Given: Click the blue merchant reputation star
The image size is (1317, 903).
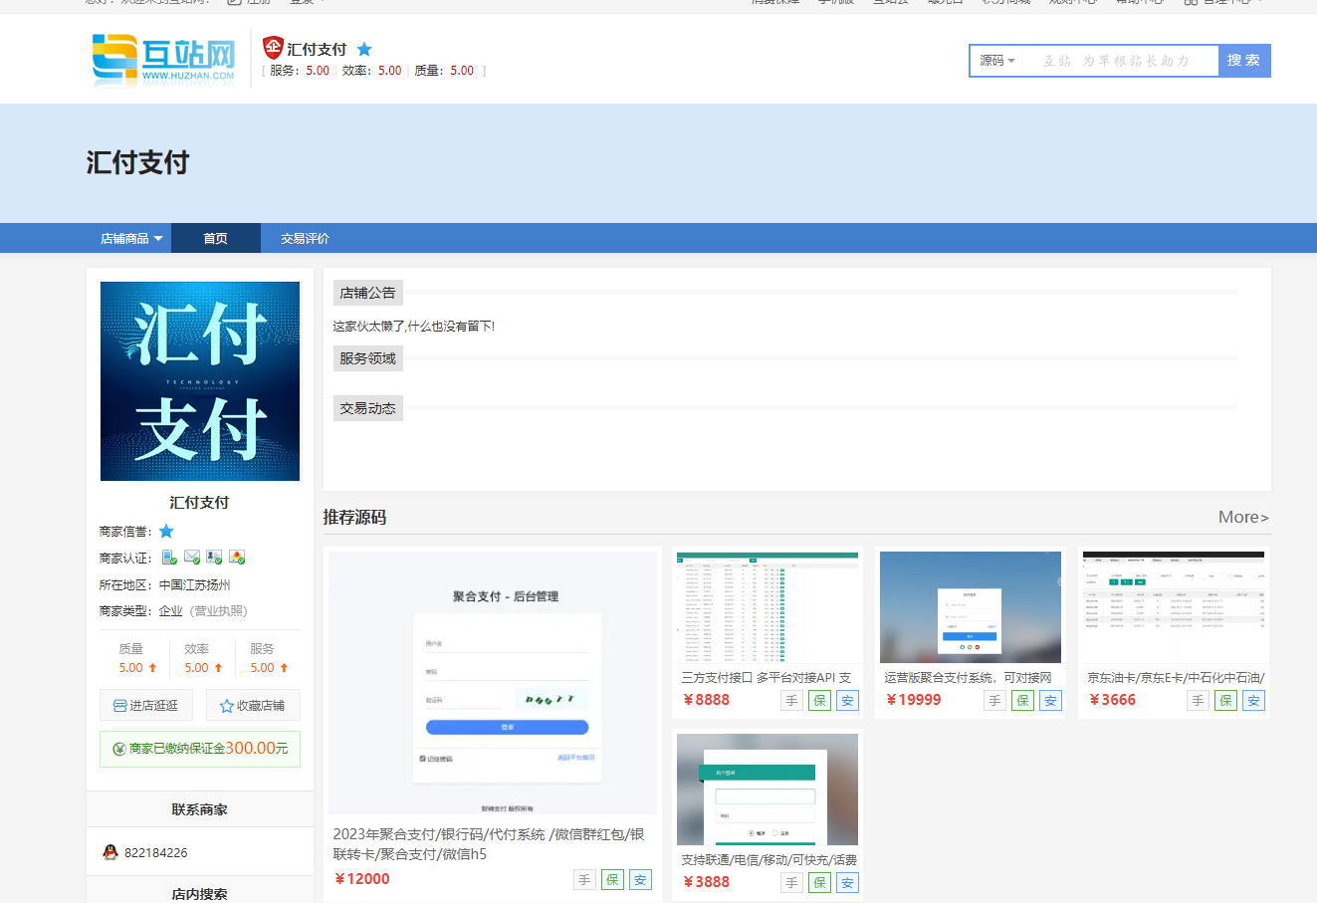Looking at the screenshot, I should [166, 532].
